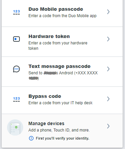This screenshot has height=149, width=125.
Task: Open Duo Mobile passcode chevron arrow
Action: click(x=108, y=12)
